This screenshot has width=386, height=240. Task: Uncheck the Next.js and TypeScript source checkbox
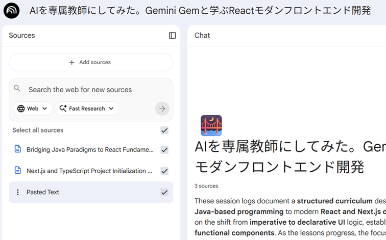coord(164,171)
